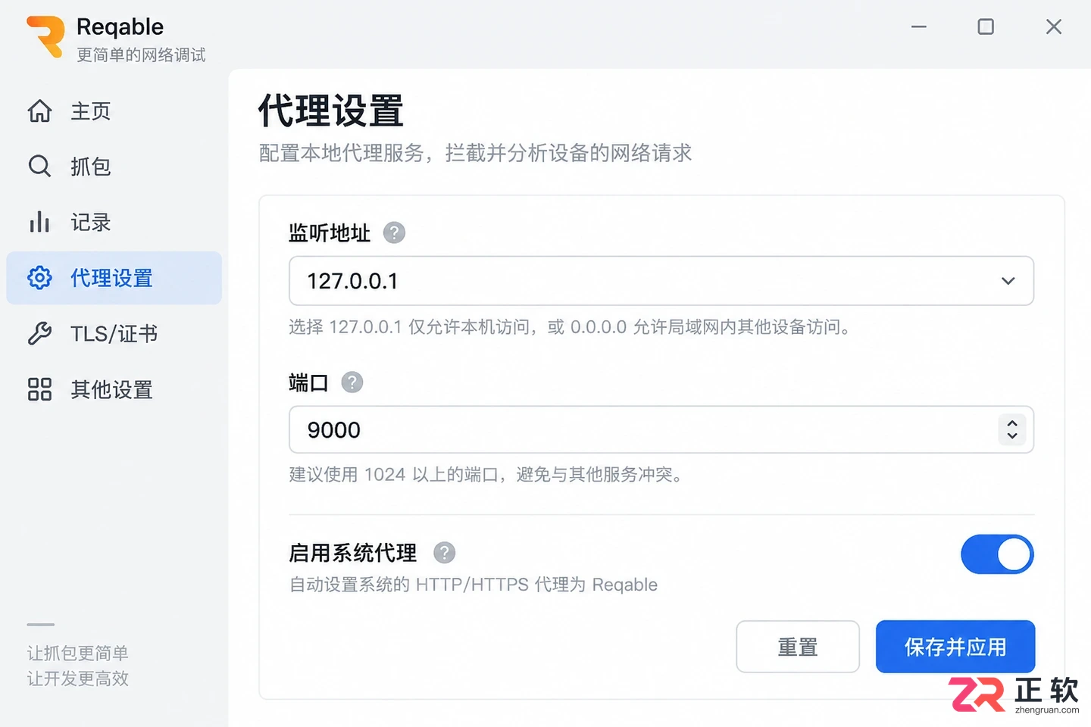Maximize the Reqable window
Image resolution: width=1091 pixels, height=727 pixels.
click(x=986, y=27)
